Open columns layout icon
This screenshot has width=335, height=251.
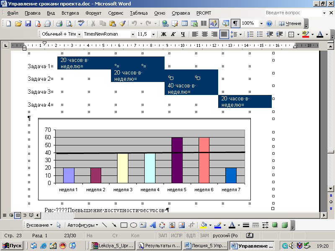click(x=204, y=23)
